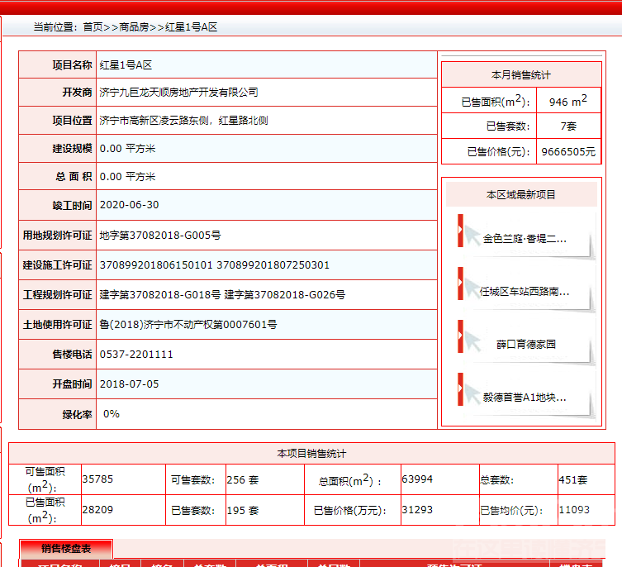This screenshot has width=622, height=567.
Task: Open the 任城区车站西路南… project link
Action: point(525,292)
